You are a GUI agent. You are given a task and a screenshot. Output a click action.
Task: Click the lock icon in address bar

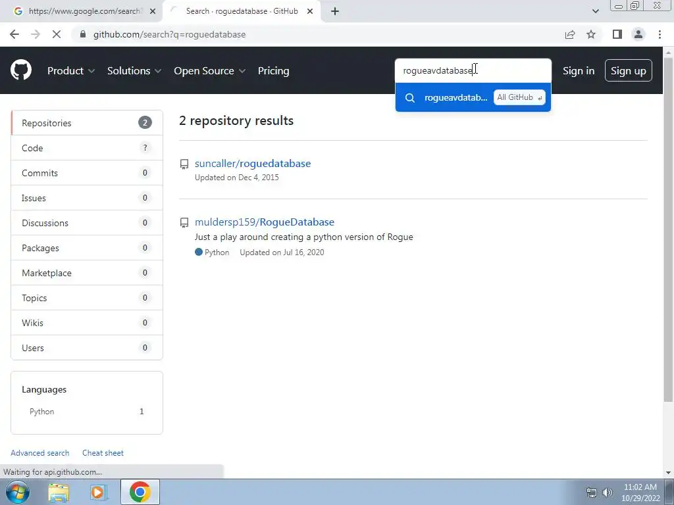pyautogui.click(x=83, y=34)
